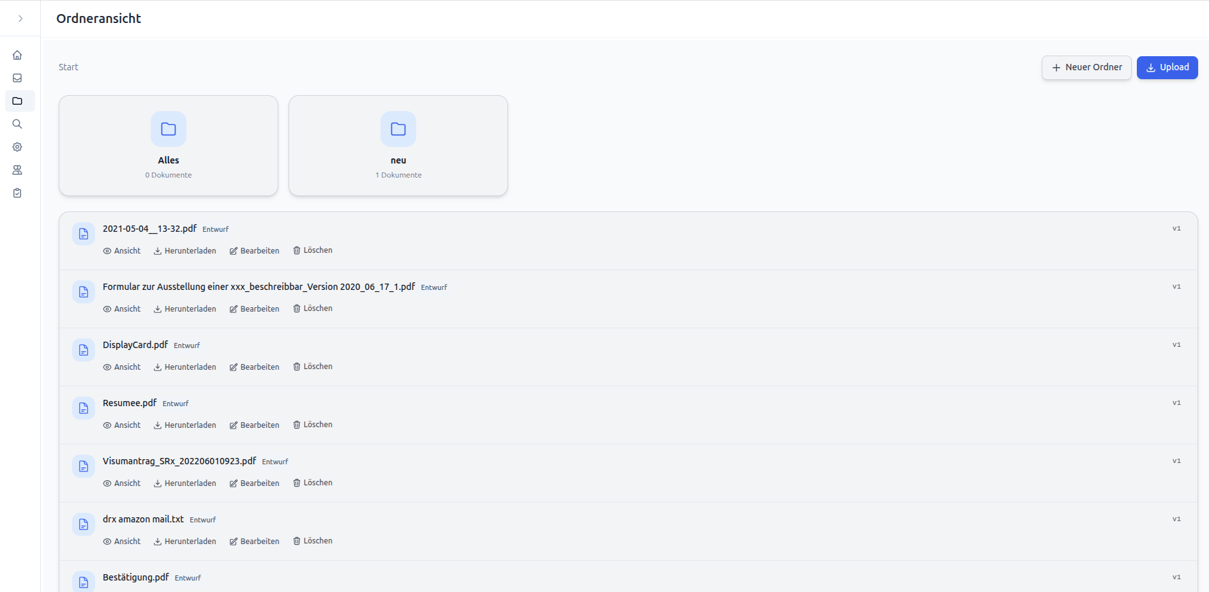This screenshot has height=592, width=1209.
Task: Click the Ordneransicht page title
Action: 99,19
